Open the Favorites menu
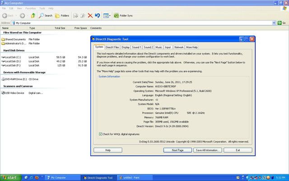The image size is (289, 181). (x=31, y=9)
